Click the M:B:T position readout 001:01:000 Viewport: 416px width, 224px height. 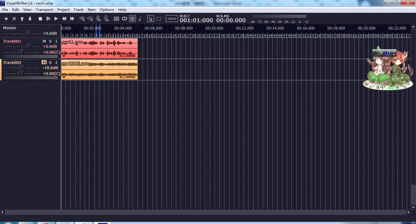[x=196, y=20]
